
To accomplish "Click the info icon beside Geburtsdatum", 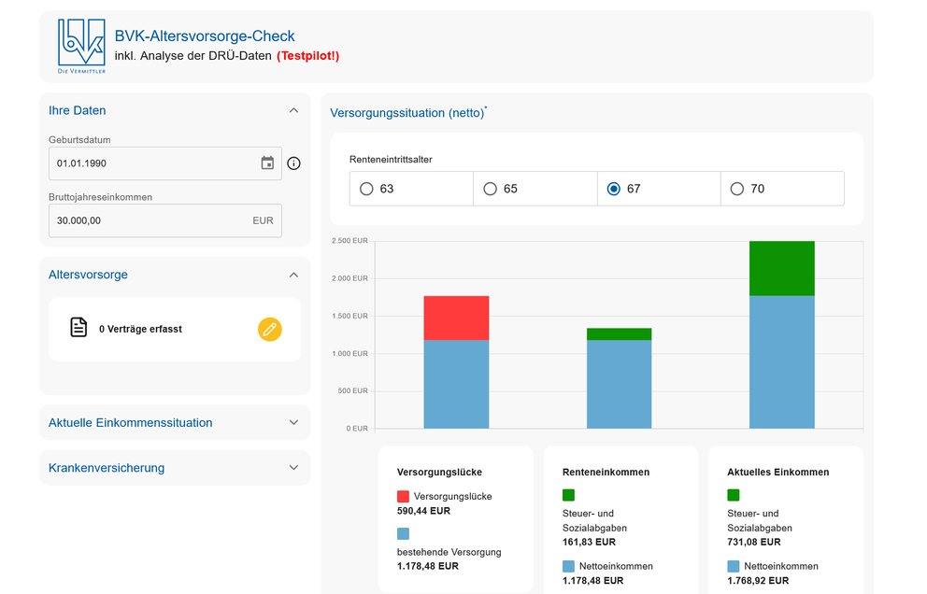I will tap(293, 163).
